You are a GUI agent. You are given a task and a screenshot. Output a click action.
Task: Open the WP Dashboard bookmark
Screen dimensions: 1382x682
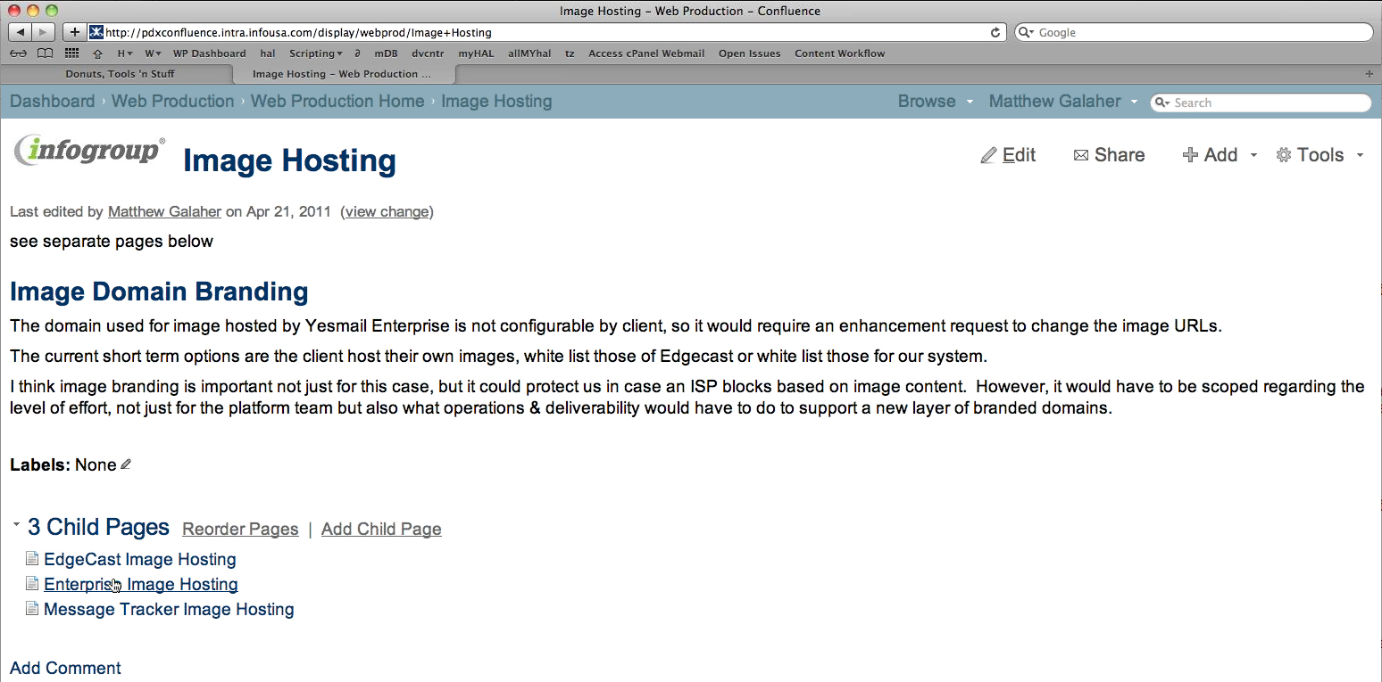click(x=209, y=53)
